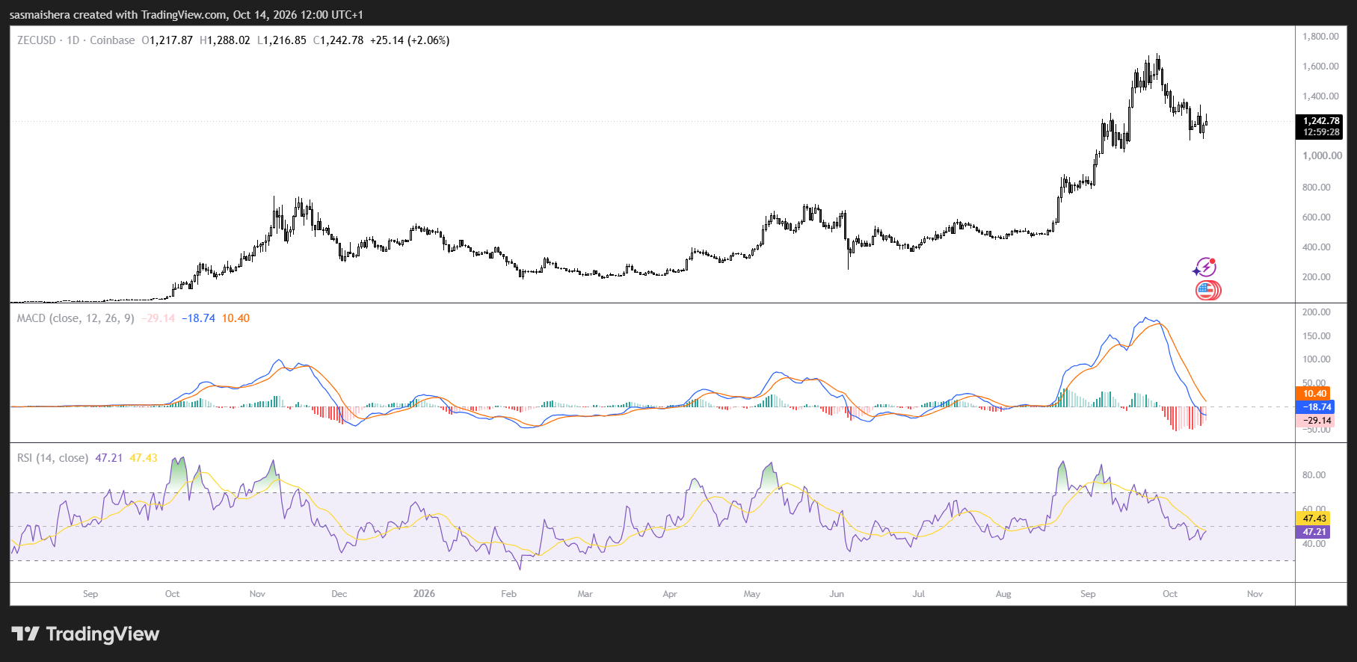Image resolution: width=1357 pixels, height=662 pixels.
Task: Click the 200.00 price axis label
Action: pyautogui.click(x=1317, y=277)
